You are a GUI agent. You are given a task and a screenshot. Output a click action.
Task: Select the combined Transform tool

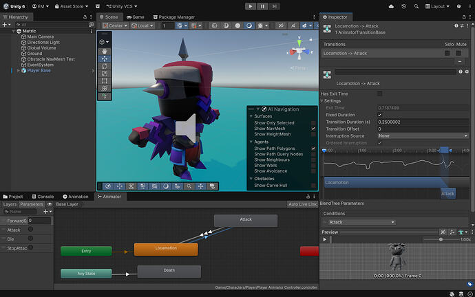pyautogui.click(x=105, y=88)
